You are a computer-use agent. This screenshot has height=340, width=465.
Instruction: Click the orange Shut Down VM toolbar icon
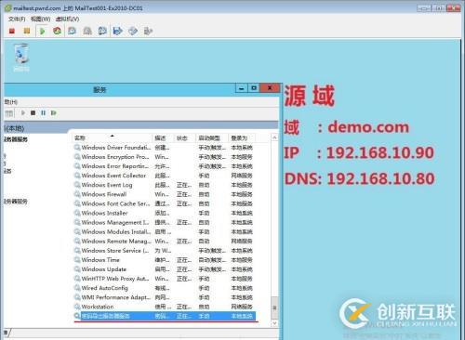tap(27, 31)
